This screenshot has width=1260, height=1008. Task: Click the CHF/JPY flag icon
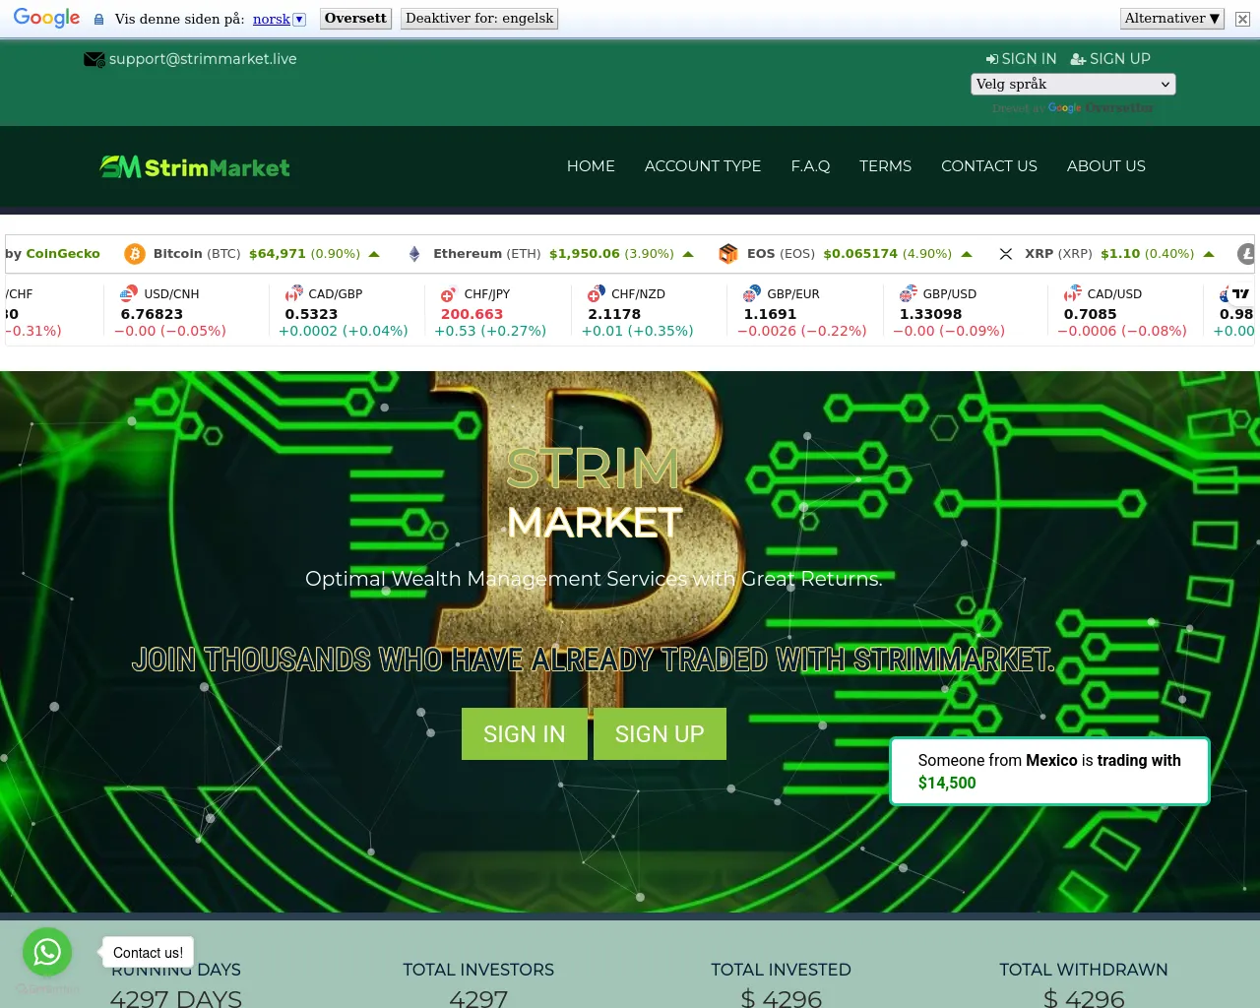449,293
